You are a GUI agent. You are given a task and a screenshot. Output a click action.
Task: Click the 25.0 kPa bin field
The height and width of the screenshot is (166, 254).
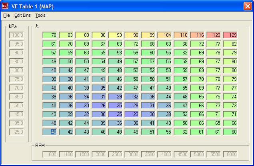coord(17,132)
